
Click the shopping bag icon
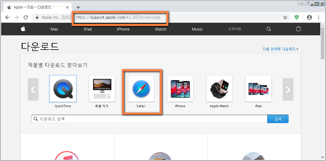tap(298, 29)
